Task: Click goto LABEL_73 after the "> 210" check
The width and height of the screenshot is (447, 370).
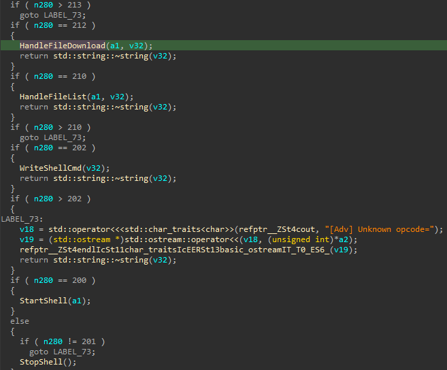Action: click(x=53, y=137)
